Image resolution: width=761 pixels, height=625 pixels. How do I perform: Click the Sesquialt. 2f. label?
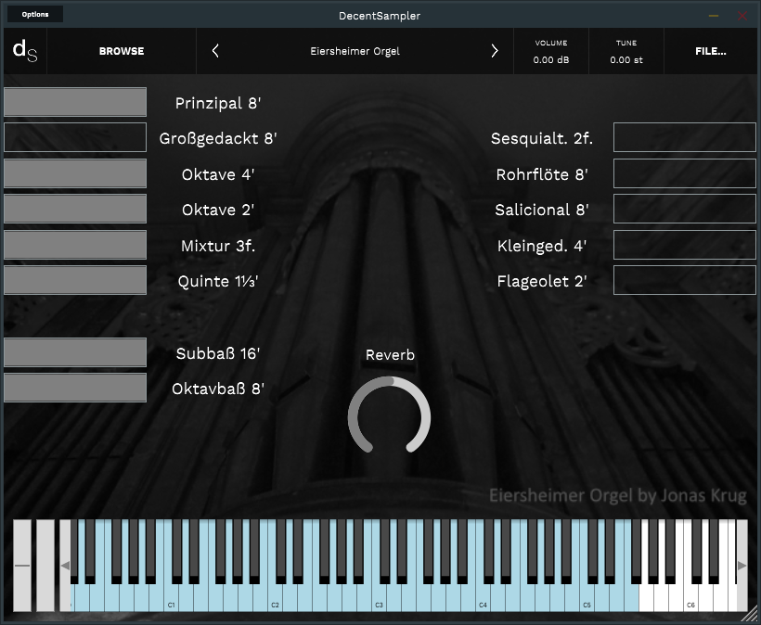(x=542, y=138)
